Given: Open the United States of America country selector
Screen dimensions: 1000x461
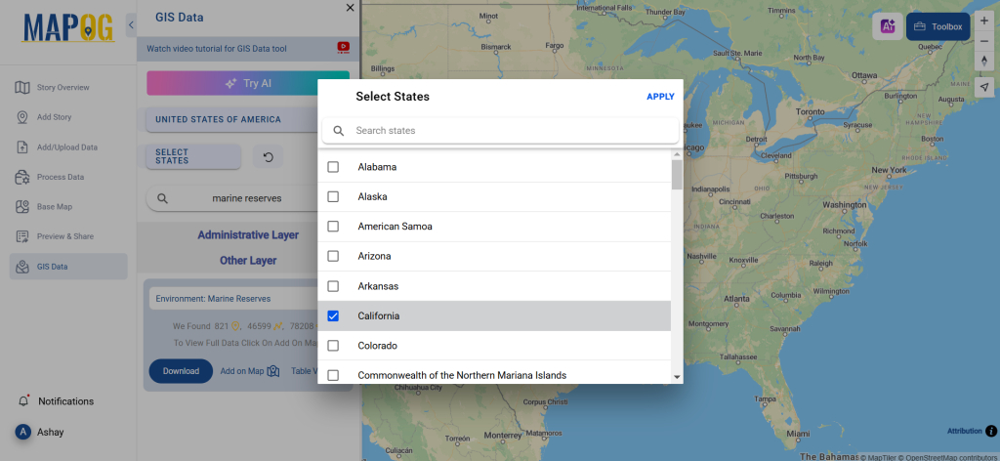Looking at the screenshot, I should (x=232, y=119).
